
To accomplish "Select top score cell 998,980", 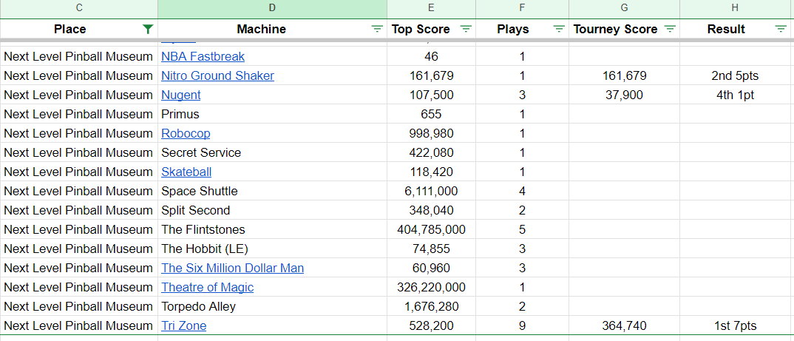I will (432, 134).
